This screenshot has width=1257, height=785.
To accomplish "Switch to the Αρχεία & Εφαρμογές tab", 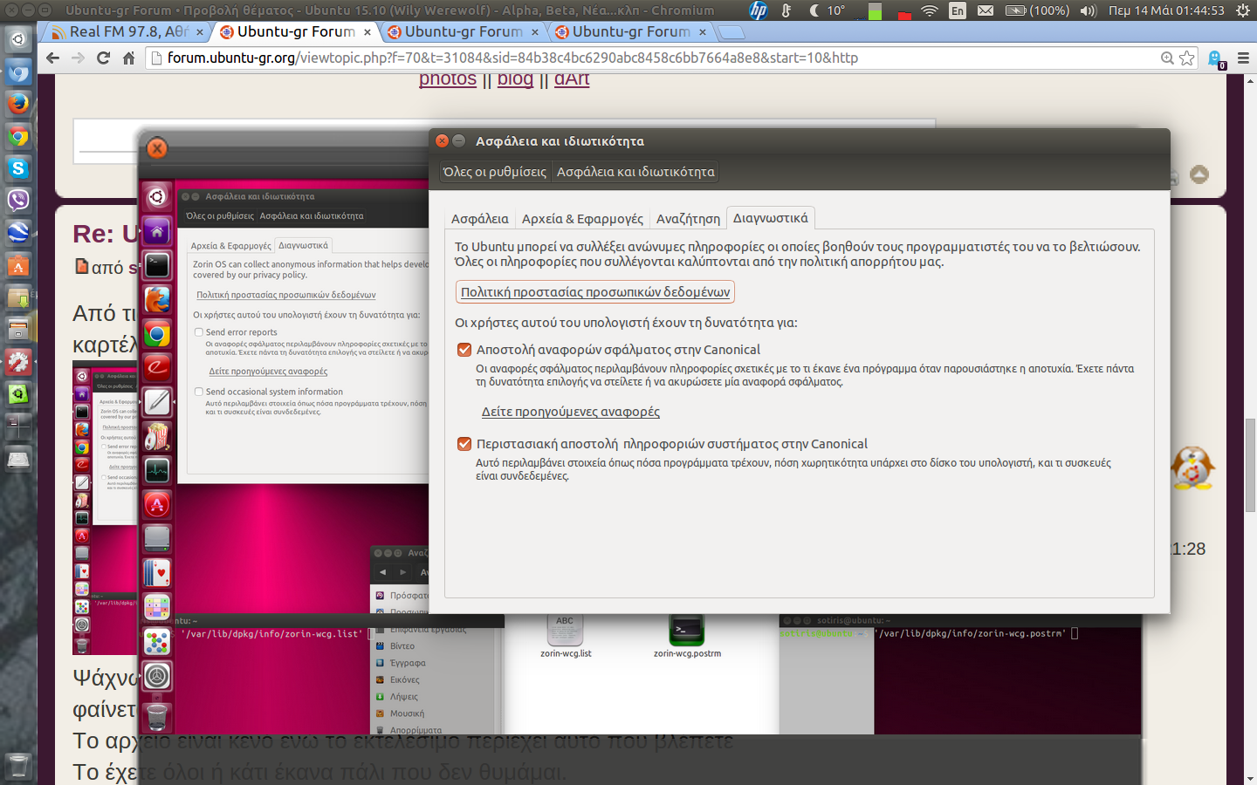I will click(x=582, y=219).
